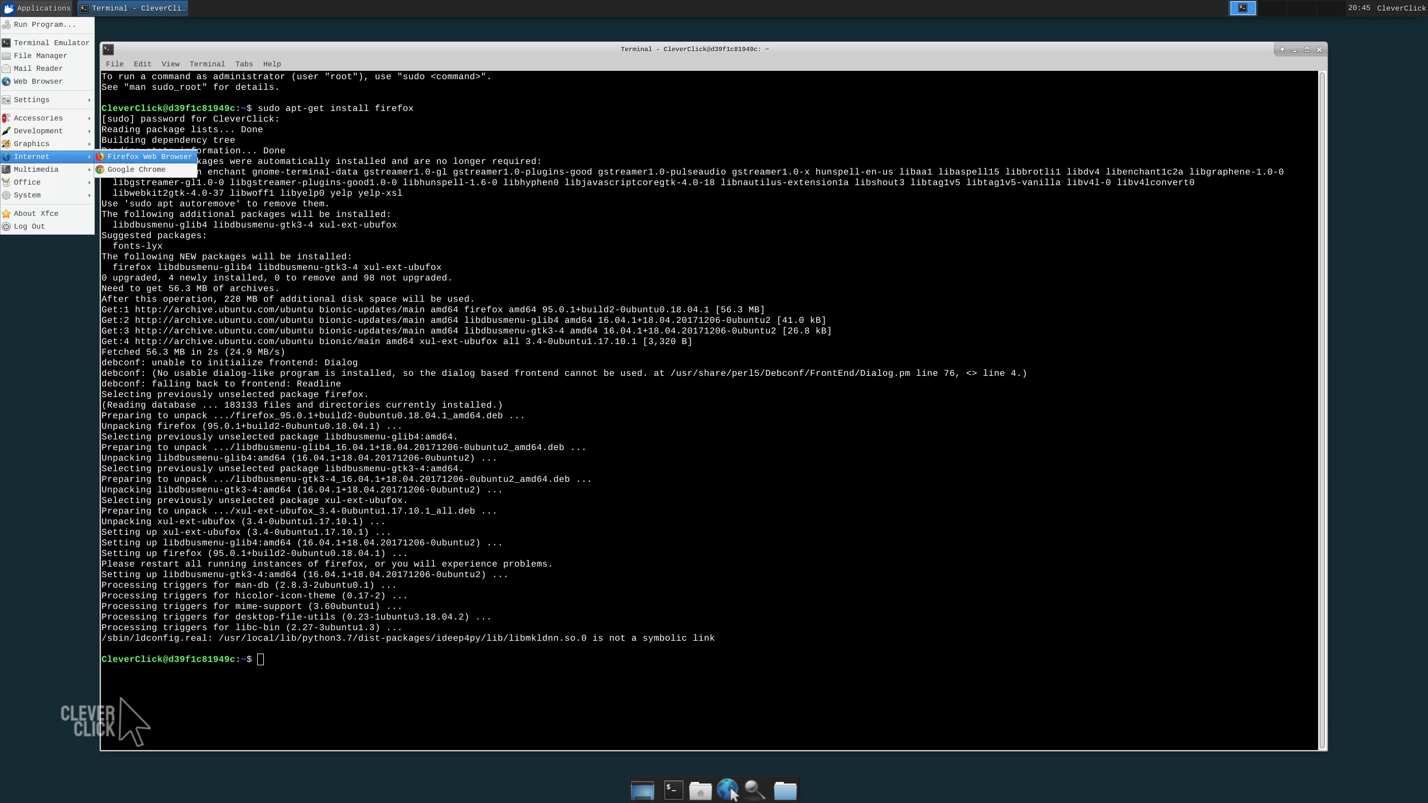The width and height of the screenshot is (1428, 803).
Task: Launch web browser globe in dock
Action: pos(727,790)
